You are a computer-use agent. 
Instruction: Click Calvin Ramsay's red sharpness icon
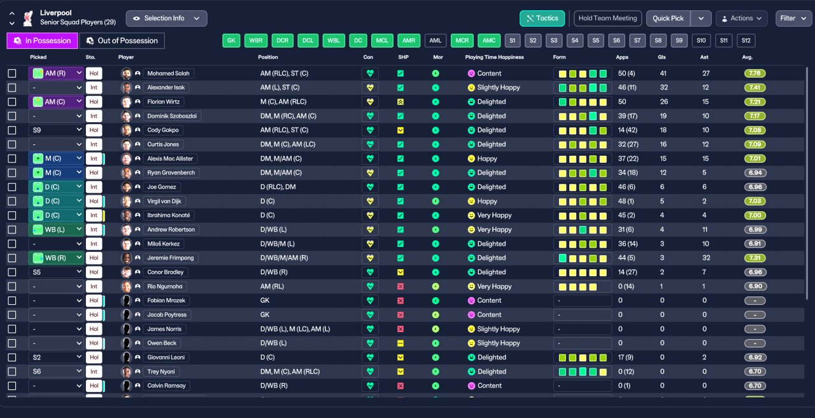tap(400, 386)
